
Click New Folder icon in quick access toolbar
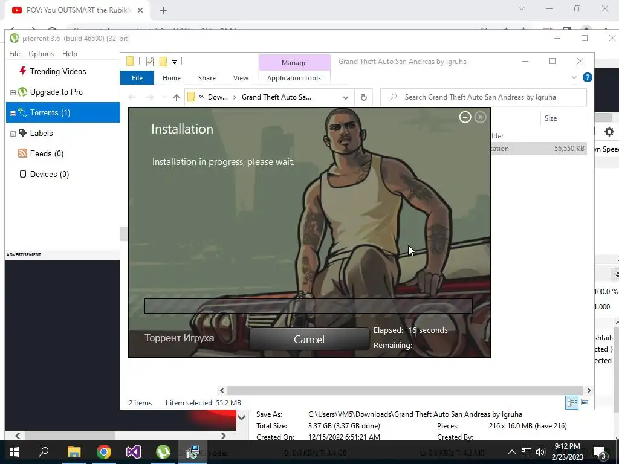pyautogui.click(x=163, y=61)
